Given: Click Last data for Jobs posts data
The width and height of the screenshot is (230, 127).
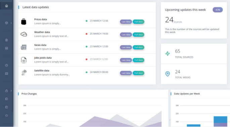Looking at the screenshot, I should [x=126, y=60].
